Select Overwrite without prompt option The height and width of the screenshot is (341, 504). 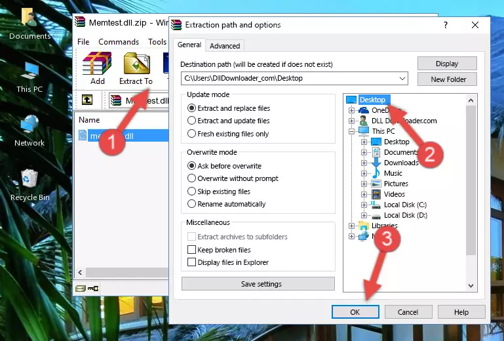(x=233, y=178)
